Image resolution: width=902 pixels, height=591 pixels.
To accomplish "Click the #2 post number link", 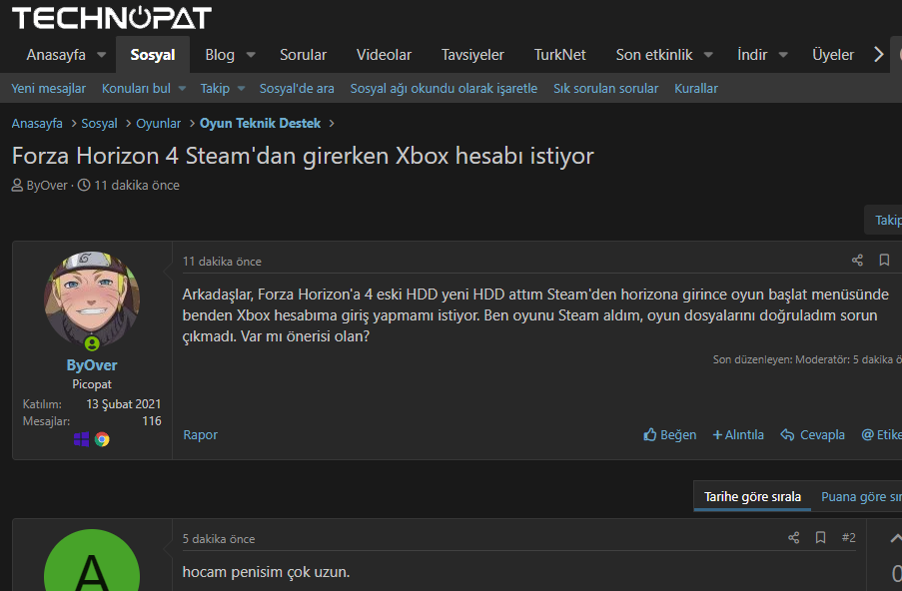I will click(x=848, y=537).
